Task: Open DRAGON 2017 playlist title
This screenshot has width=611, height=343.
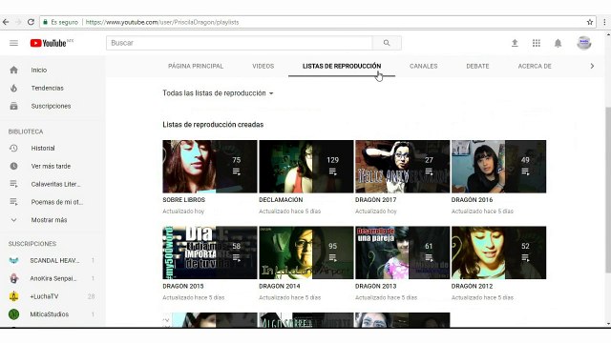Action: (x=375, y=200)
